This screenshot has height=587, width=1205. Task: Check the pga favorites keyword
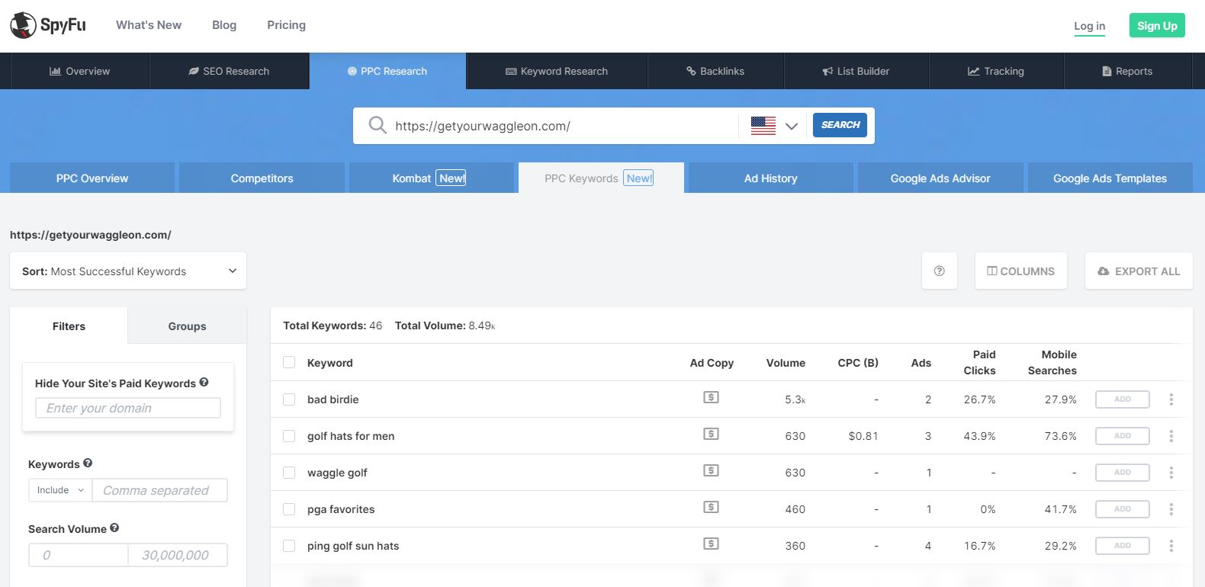tap(289, 508)
